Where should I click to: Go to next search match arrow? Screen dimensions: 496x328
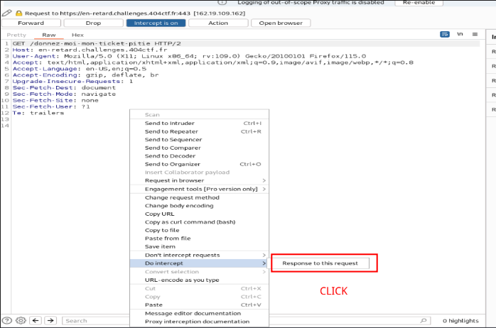pos(50,321)
